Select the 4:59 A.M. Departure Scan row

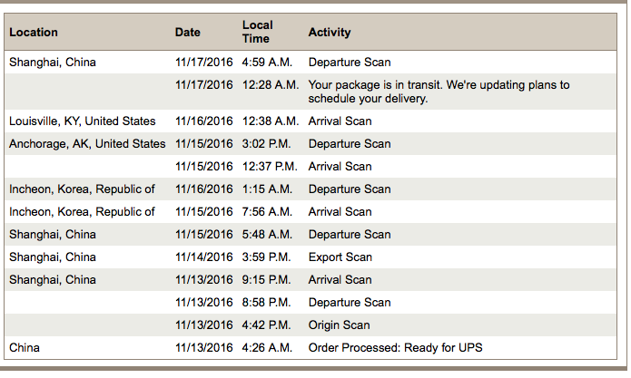[311, 63]
